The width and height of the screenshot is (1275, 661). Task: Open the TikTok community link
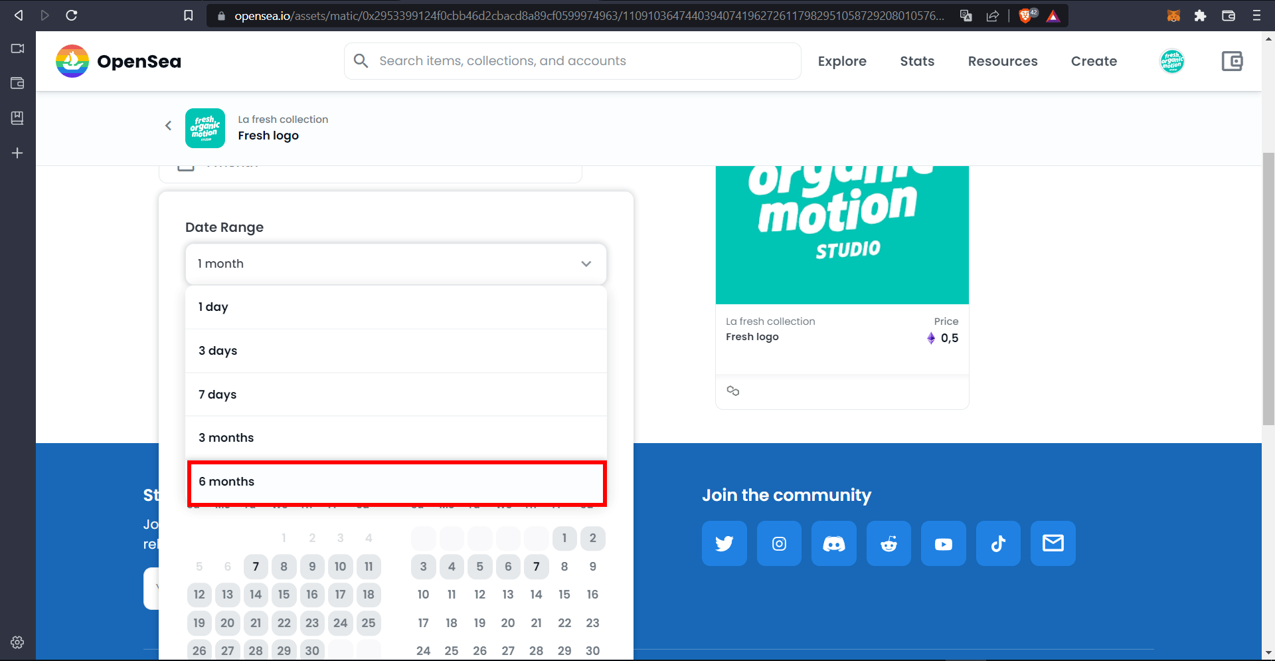click(998, 543)
